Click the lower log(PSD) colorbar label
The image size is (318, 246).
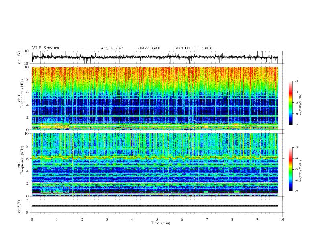click(300, 171)
